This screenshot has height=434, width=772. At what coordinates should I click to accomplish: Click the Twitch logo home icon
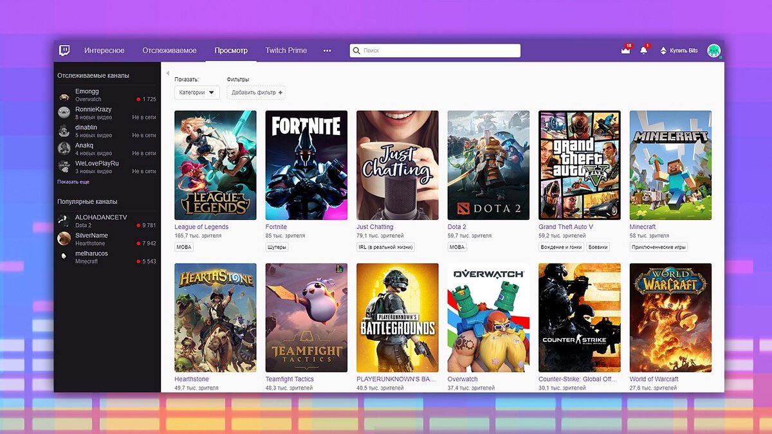[x=64, y=50]
